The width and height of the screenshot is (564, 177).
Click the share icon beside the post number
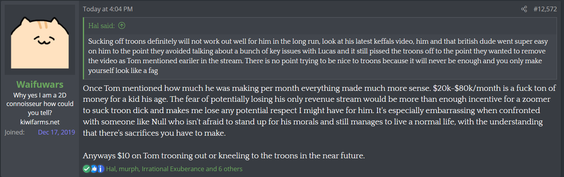pyautogui.click(x=524, y=9)
